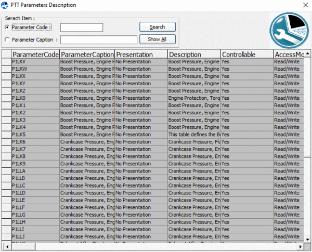Select the P1LKW parameter code cell
The image size is (312, 252).
coord(35,69)
